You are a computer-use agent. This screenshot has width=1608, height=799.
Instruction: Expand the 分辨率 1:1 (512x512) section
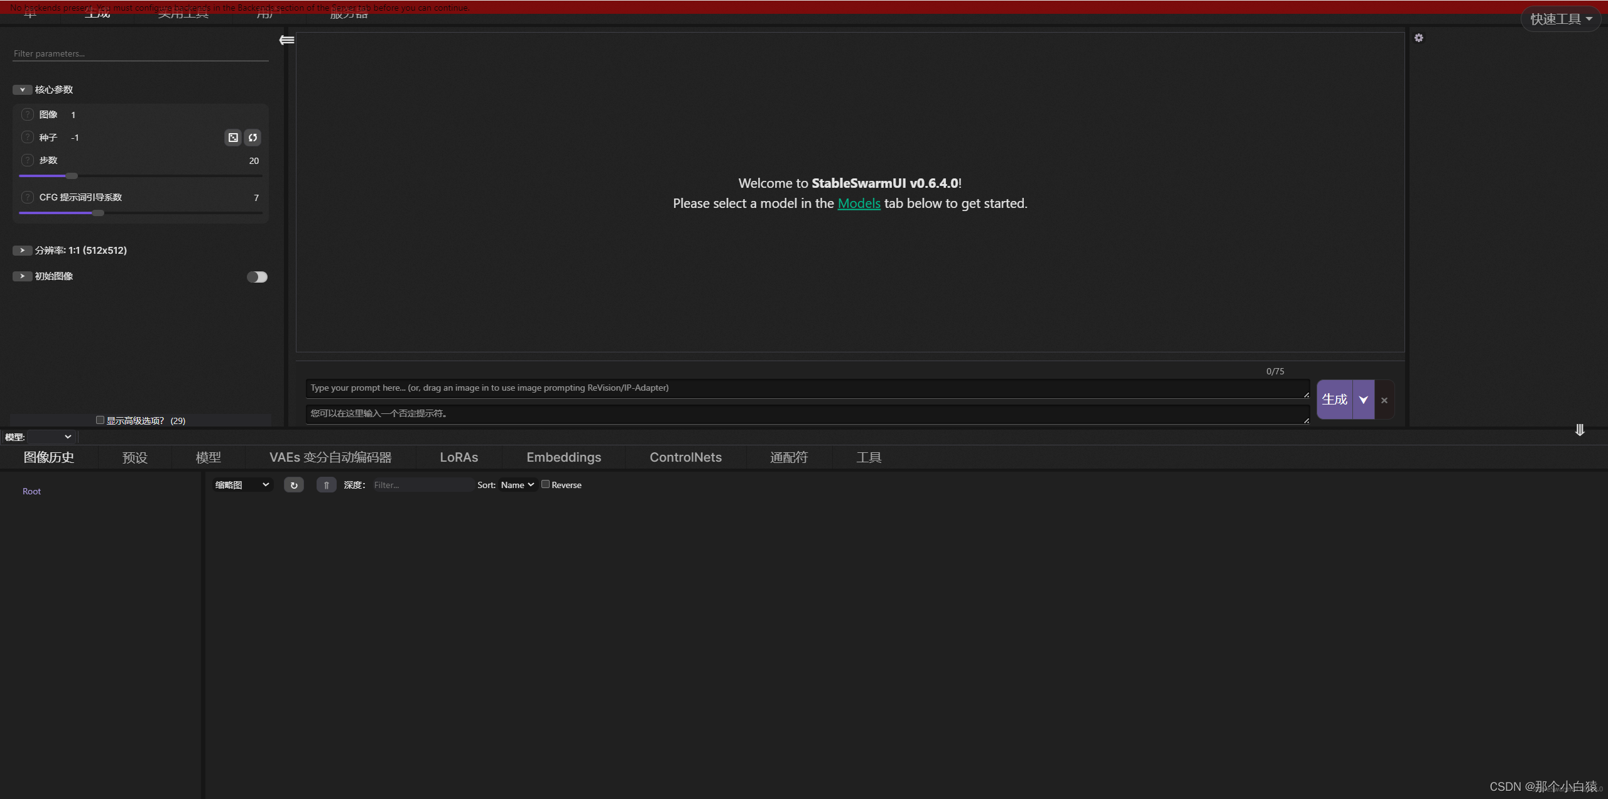click(22, 250)
